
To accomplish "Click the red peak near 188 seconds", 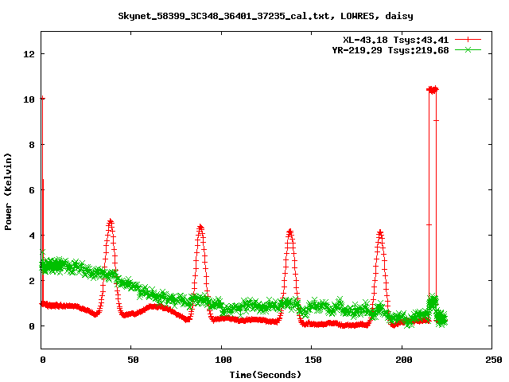I will pyautogui.click(x=380, y=233).
